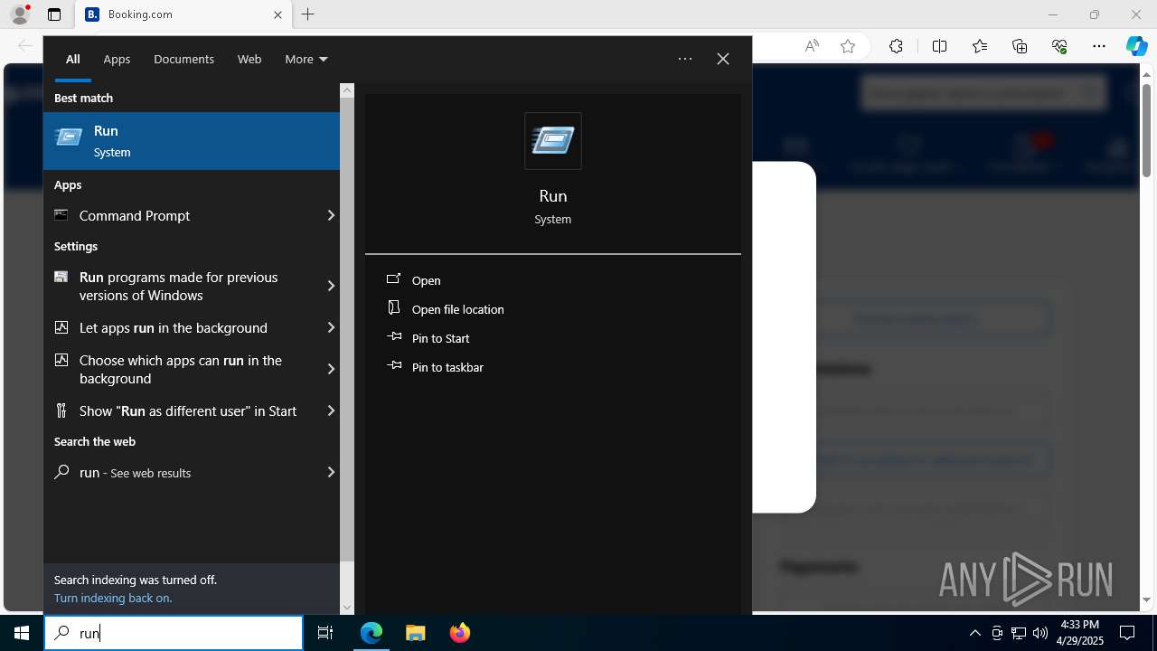The width and height of the screenshot is (1157, 651).
Task: Add page to favorites star icon
Action: pos(848,46)
